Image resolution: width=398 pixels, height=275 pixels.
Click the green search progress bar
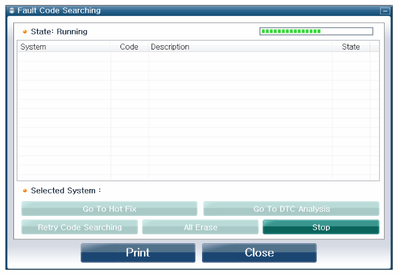(317, 31)
